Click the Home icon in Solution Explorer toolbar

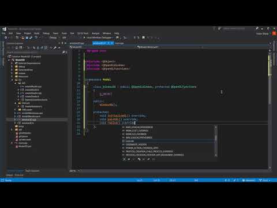[17, 47]
